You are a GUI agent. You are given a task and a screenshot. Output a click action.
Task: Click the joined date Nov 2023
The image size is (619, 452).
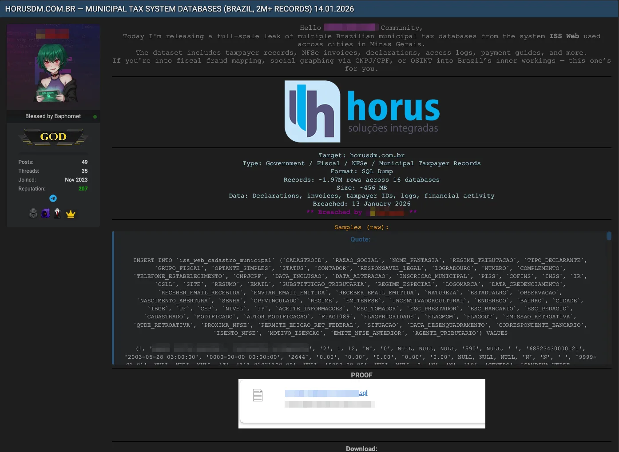pyautogui.click(x=76, y=180)
